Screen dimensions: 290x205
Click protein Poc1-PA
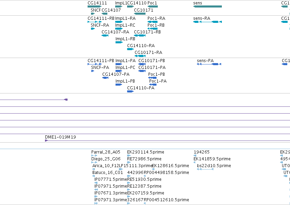point(153,85)
